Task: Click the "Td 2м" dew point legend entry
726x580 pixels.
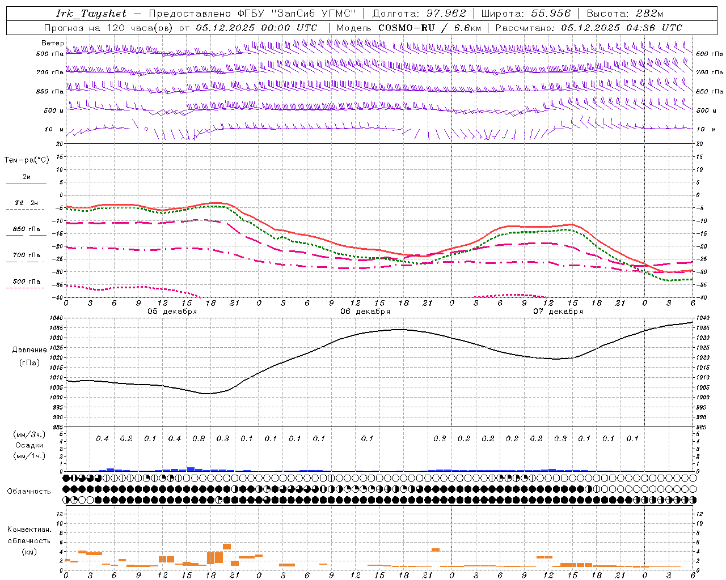Action: pyautogui.click(x=26, y=203)
